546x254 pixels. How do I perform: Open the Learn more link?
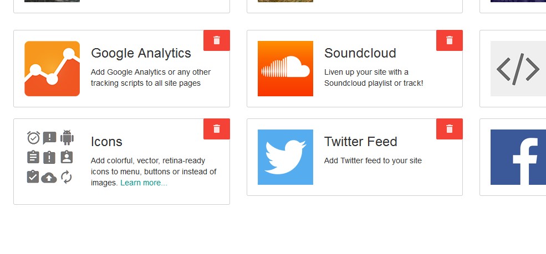(144, 183)
